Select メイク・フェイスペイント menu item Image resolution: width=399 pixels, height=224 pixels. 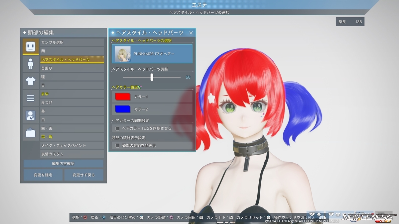click(72, 145)
